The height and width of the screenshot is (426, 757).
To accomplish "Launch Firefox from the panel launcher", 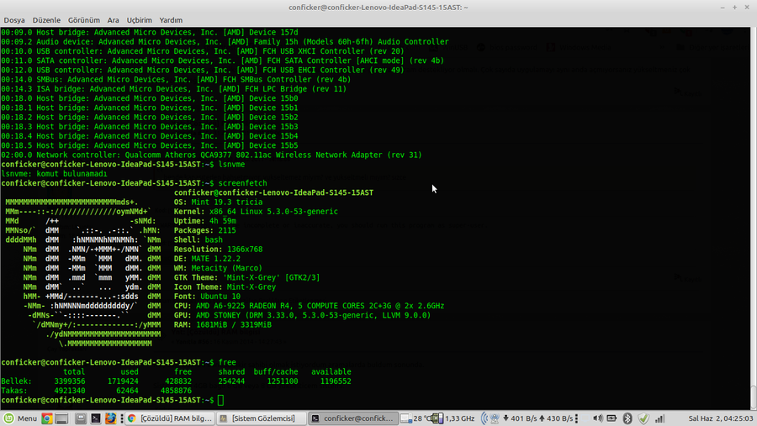I will [x=110, y=418].
